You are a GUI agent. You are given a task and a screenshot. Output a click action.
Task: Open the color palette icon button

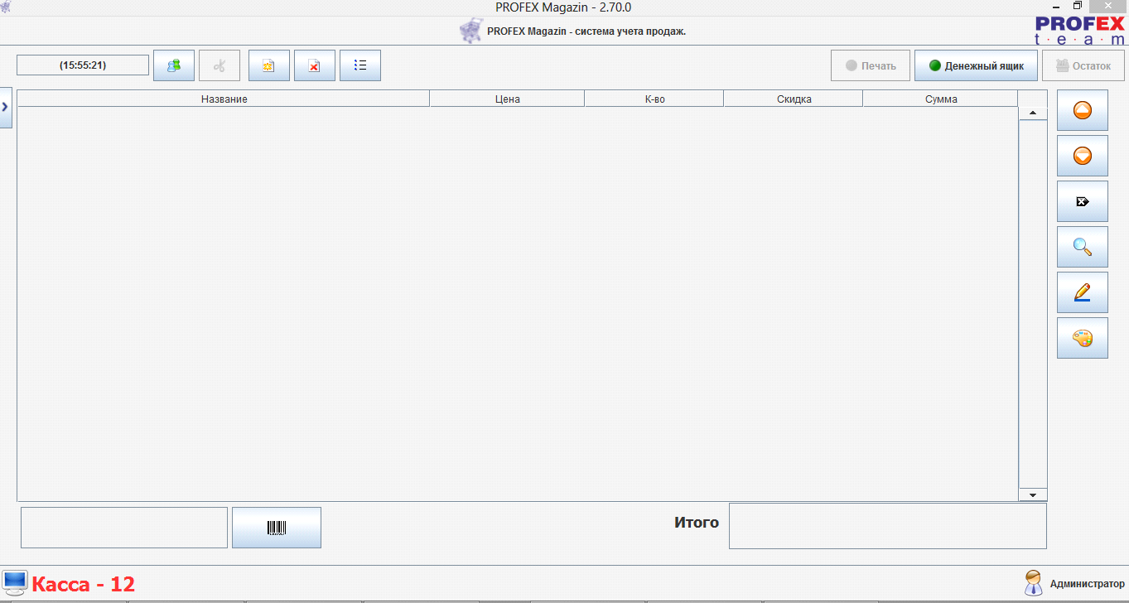1083,338
